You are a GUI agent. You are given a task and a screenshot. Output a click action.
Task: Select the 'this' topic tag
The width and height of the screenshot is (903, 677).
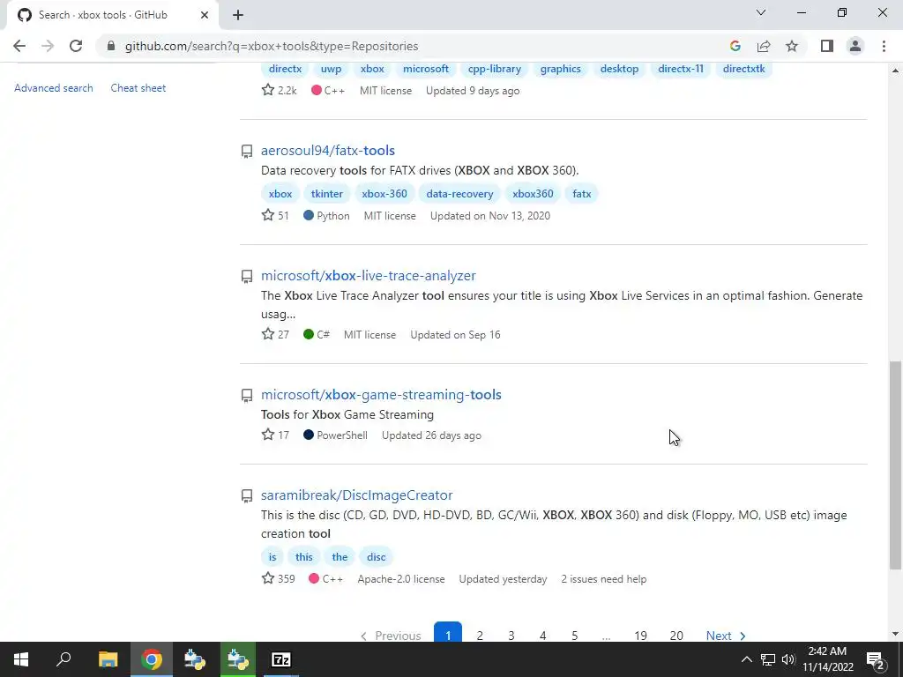click(303, 557)
